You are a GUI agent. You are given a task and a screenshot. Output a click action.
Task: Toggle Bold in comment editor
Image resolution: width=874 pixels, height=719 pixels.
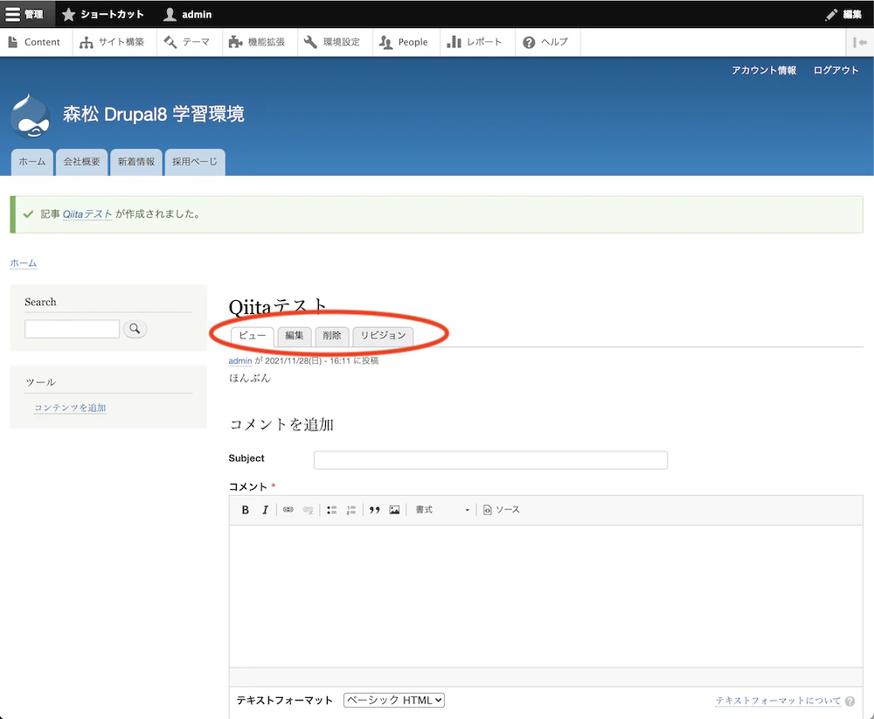point(246,510)
